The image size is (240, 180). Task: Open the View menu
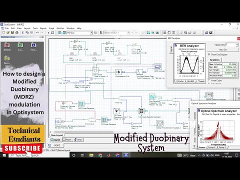point(19,28)
